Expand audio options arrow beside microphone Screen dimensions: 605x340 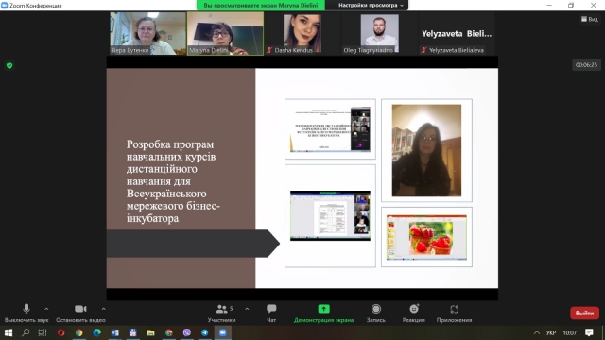(x=46, y=309)
